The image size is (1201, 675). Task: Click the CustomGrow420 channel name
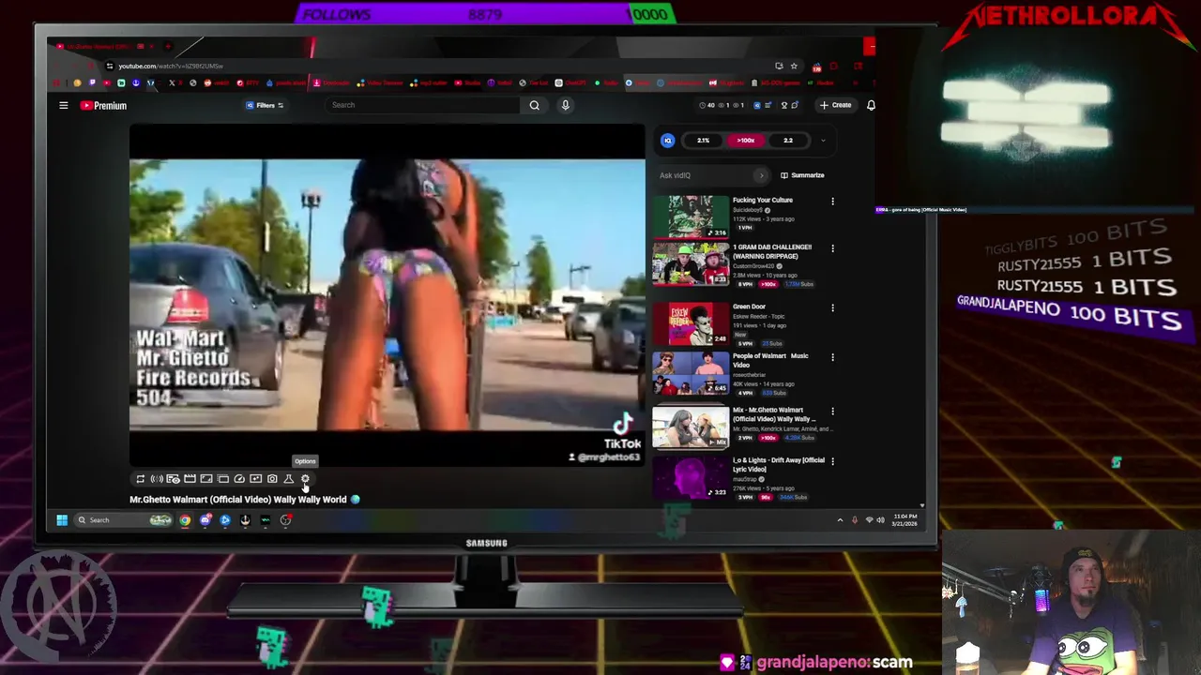(754, 266)
